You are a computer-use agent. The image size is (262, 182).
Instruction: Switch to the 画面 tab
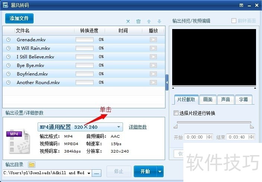click(x=208, y=100)
